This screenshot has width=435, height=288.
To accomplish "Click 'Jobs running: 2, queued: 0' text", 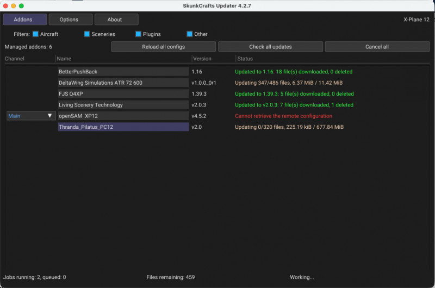I will tap(35, 277).
